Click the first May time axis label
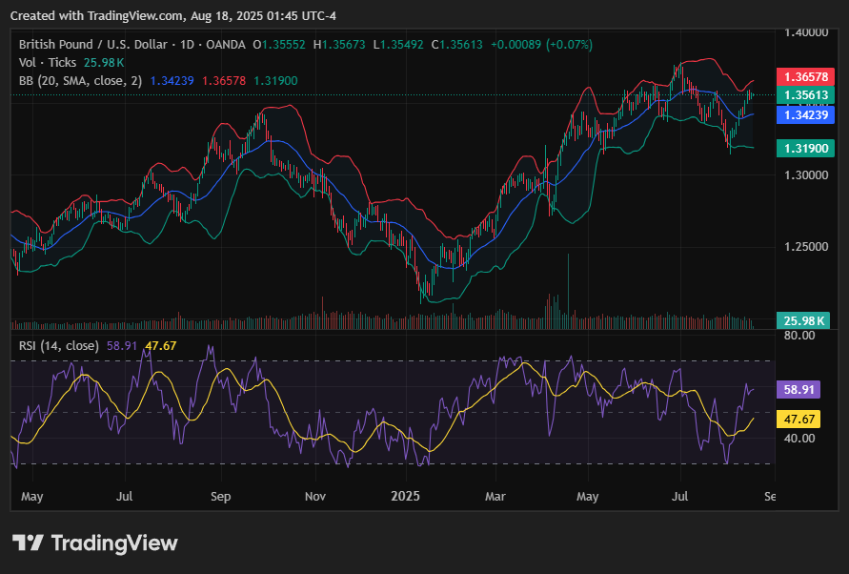 [32, 496]
